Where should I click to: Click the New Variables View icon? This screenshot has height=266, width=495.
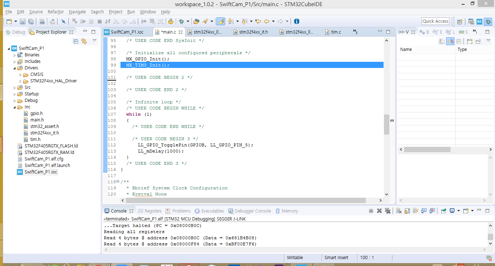tap(469, 41)
